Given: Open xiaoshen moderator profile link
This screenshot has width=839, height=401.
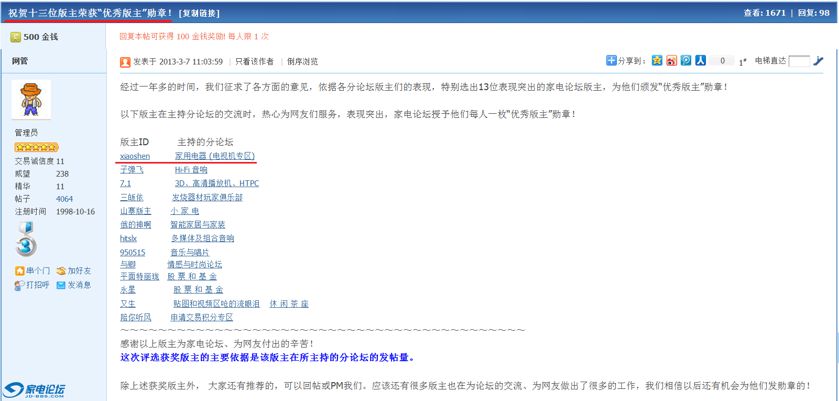Looking at the screenshot, I should click(135, 156).
